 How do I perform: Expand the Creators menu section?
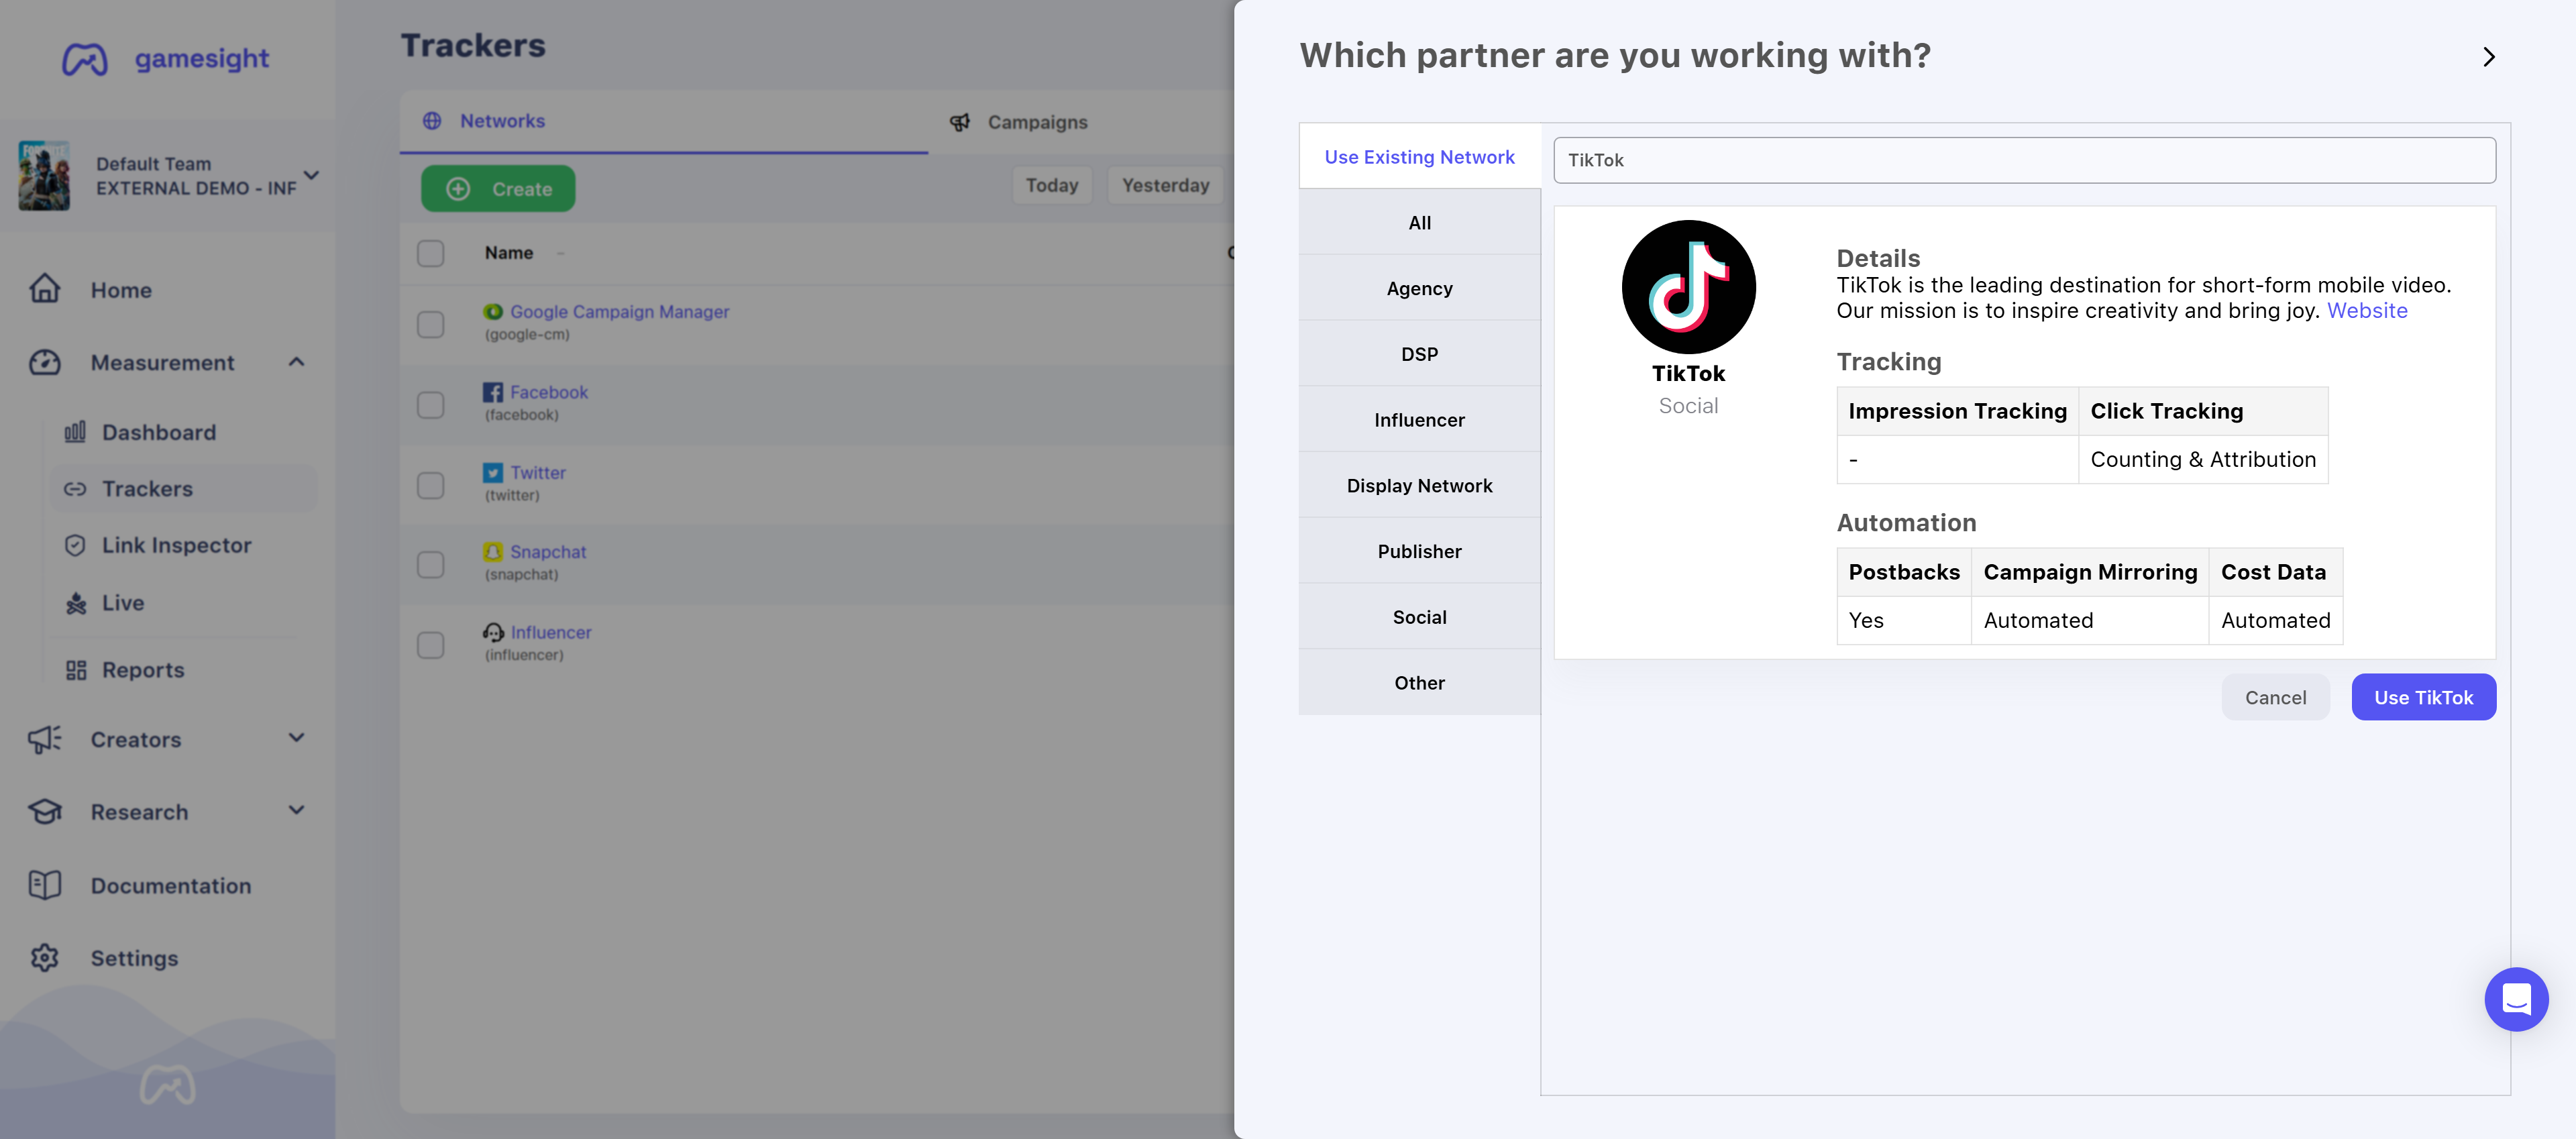[297, 739]
